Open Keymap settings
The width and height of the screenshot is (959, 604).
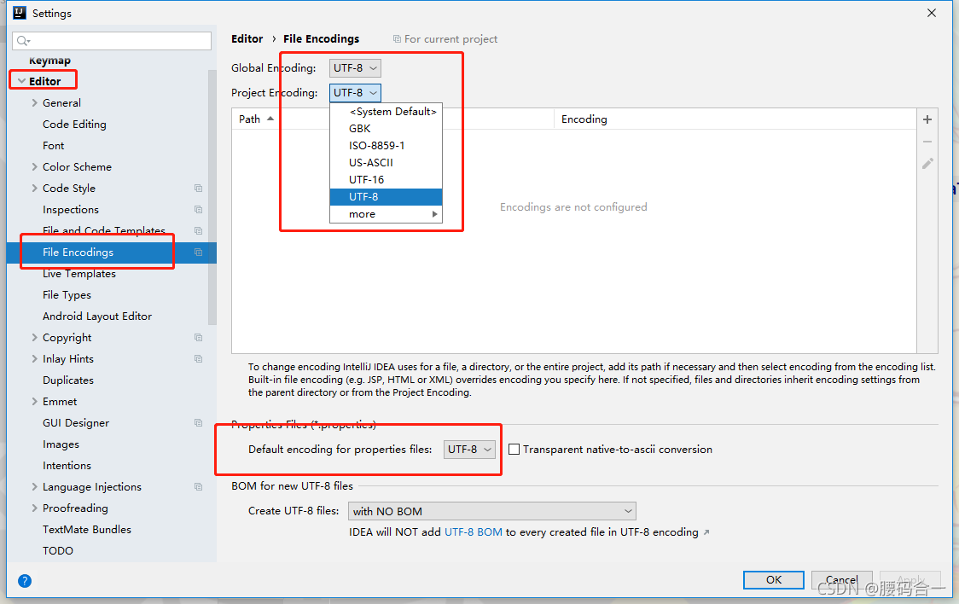point(49,61)
